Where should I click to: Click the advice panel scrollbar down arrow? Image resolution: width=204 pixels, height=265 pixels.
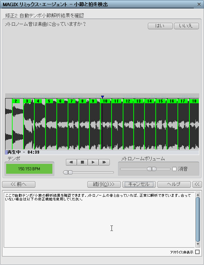198,244
